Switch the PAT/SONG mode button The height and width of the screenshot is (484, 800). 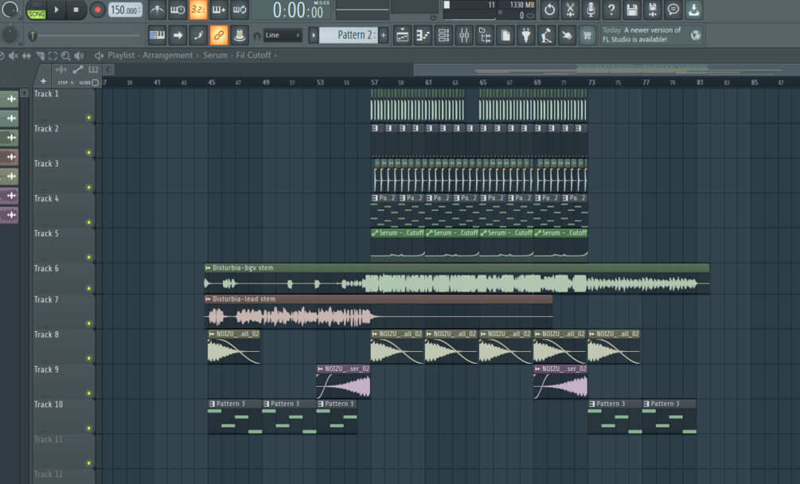37,10
